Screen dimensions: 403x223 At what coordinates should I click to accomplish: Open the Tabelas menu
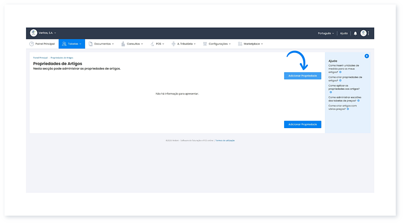tap(72, 44)
